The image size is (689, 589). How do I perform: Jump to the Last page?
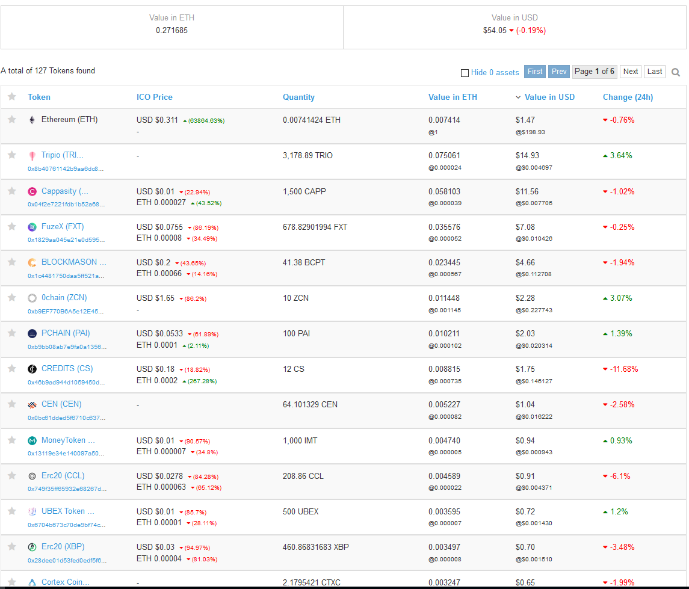[x=655, y=71]
